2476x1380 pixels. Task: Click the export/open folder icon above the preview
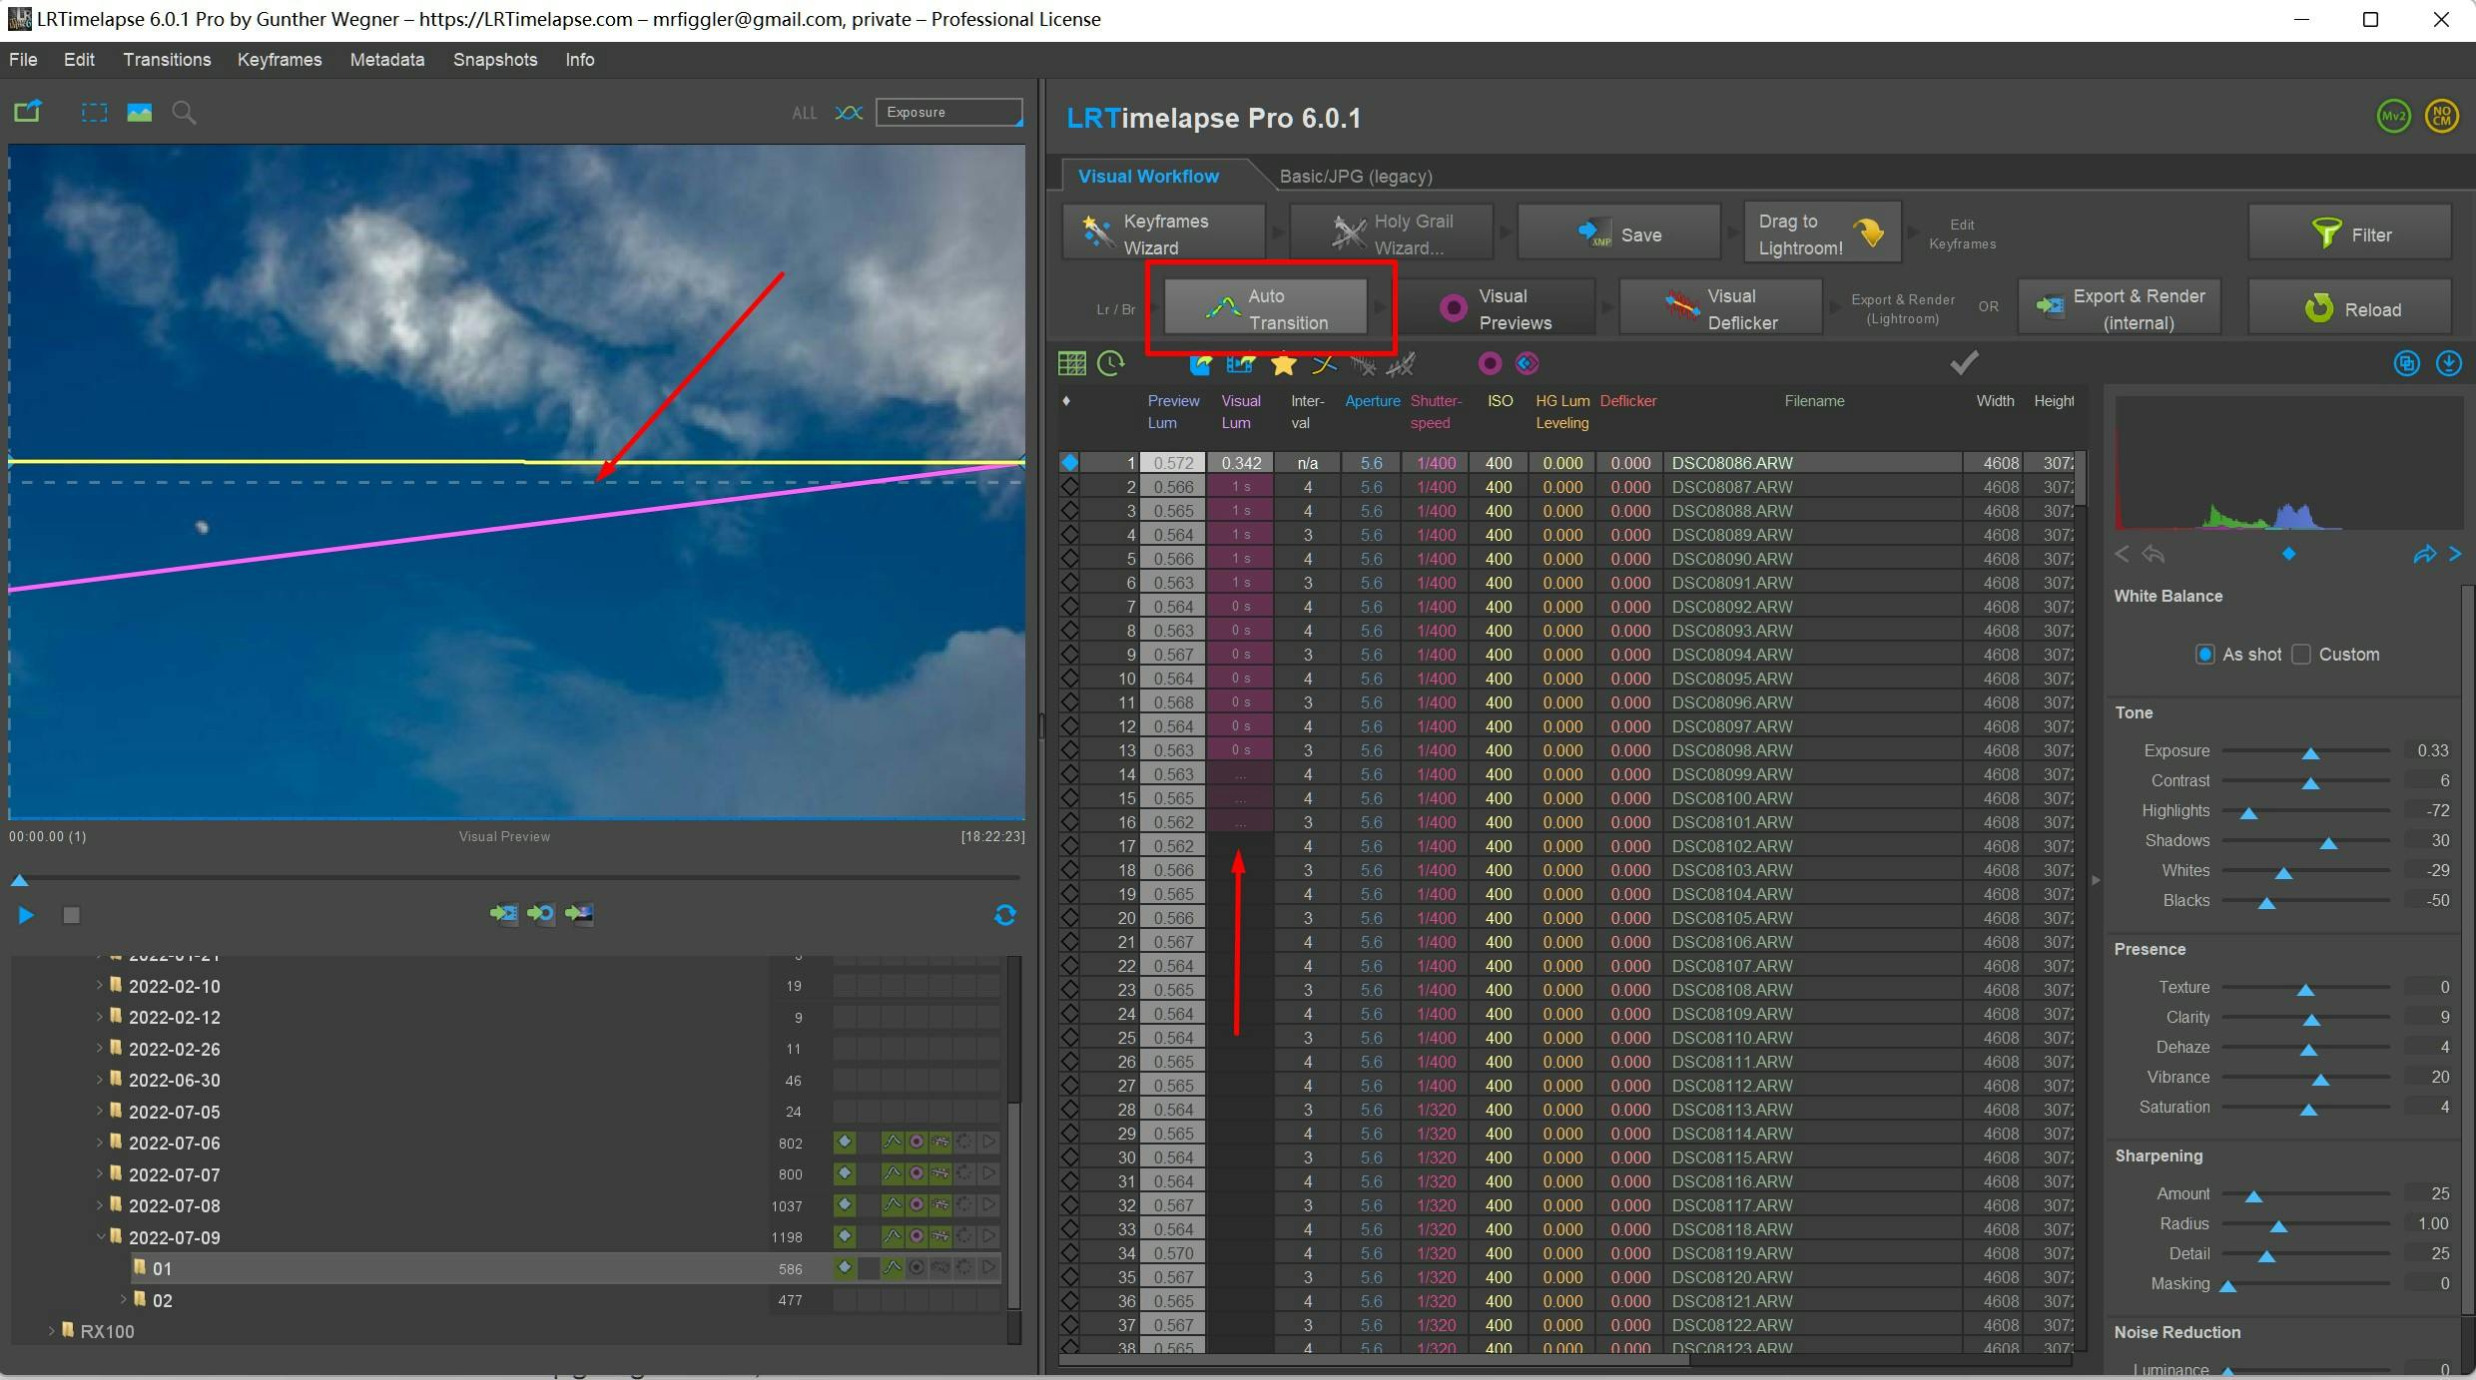[x=28, y=112]
